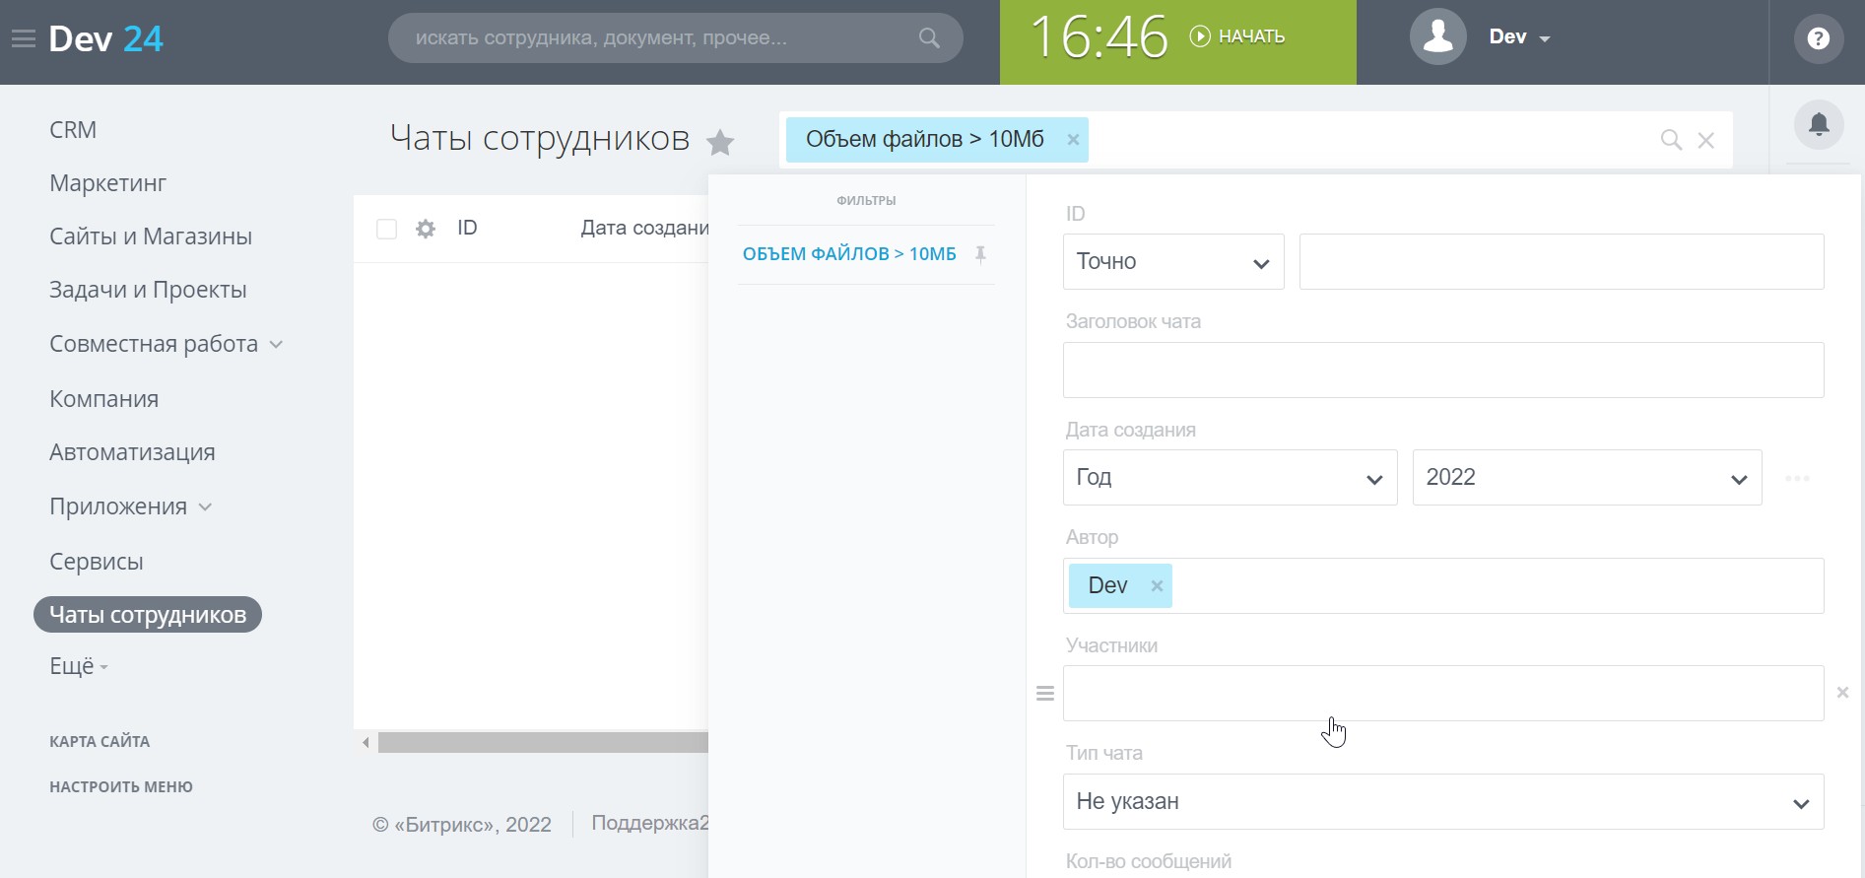Click the Заголовок чата input field
Image resolution: width=1865 pixels, height=878 pixels.
pos(1442,371)
